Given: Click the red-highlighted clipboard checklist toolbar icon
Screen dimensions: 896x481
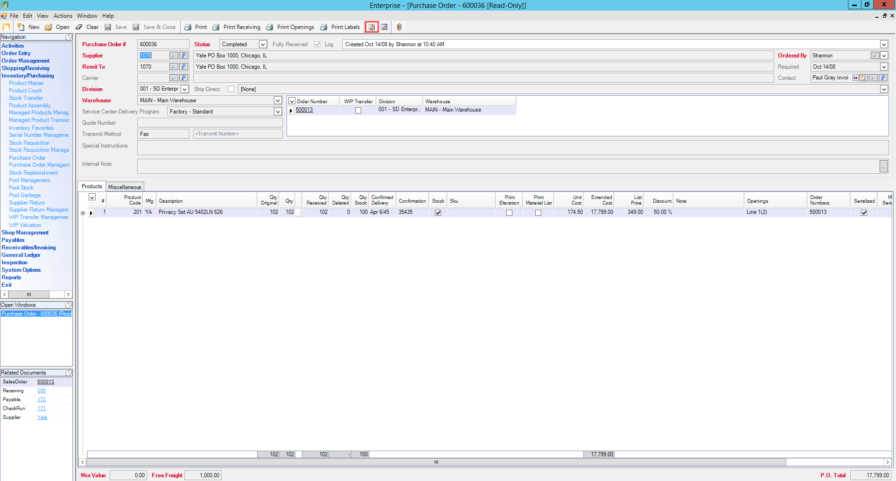Looking at the screenshot, I should pos(371,27).
